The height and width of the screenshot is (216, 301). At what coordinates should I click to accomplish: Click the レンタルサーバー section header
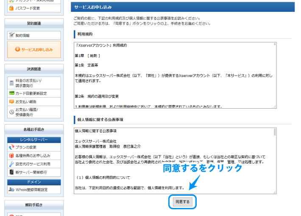[34, 140]
